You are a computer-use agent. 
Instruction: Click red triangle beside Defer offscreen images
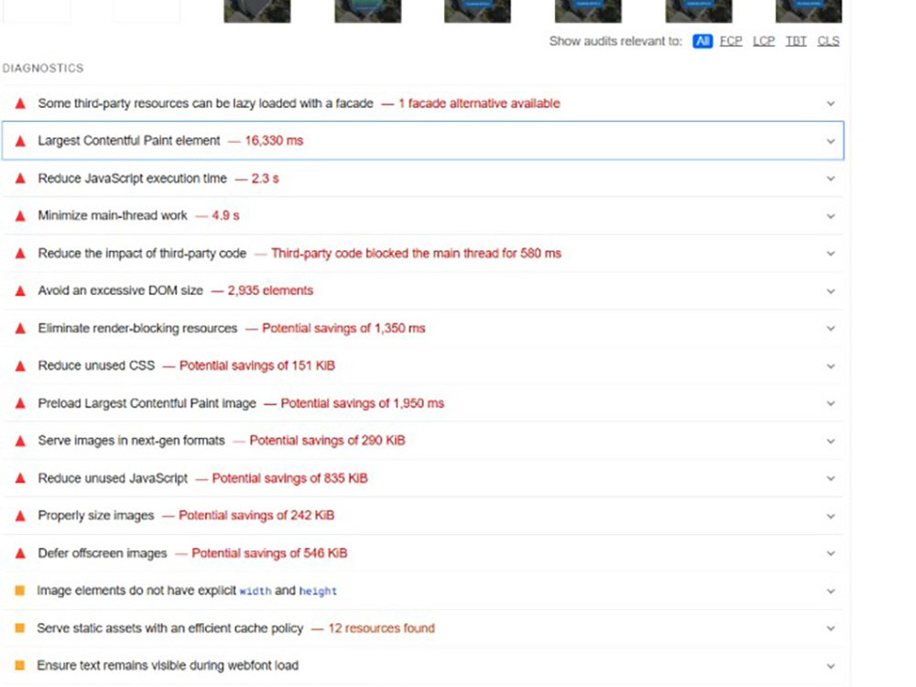pyautogui.click(x=20, y=552)
